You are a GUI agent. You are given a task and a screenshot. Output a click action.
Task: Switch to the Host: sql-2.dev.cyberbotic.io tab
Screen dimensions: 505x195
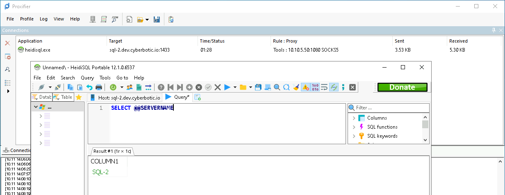click(x=125, y=97)
